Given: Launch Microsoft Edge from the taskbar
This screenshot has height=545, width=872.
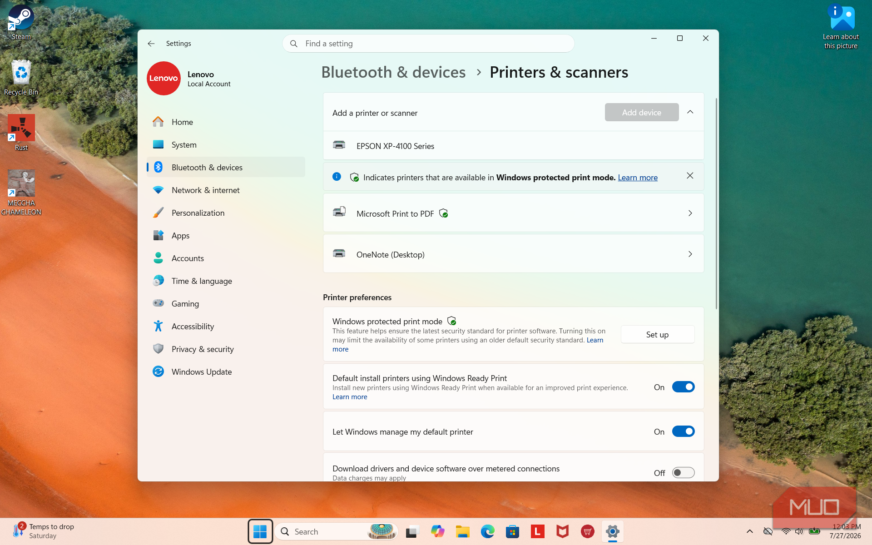Looking at the screenshot, I should tap(488, 531).
